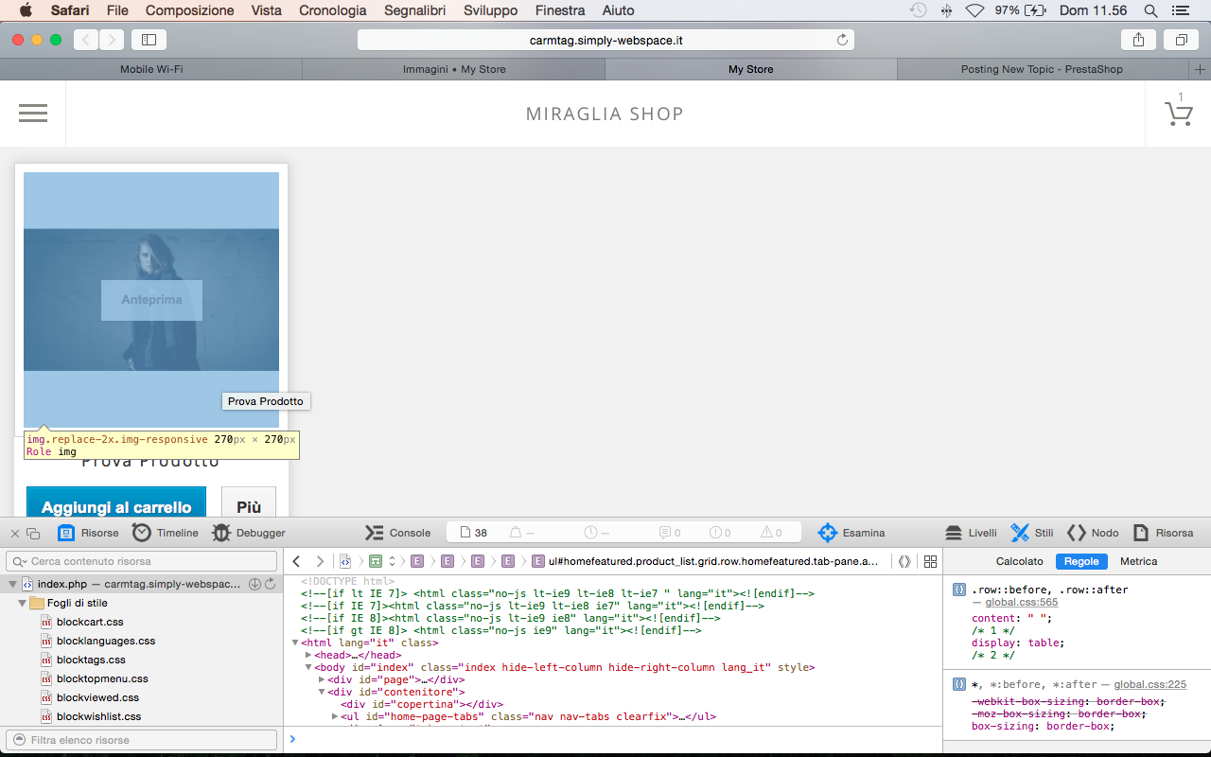The image size is (1211, 757).
Task: Open the Risorsa details sidebar in Inspector toolbar
Action: click(1163, 533)
